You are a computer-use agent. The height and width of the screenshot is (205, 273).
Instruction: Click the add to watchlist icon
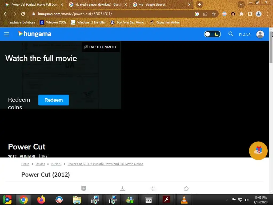84,188
